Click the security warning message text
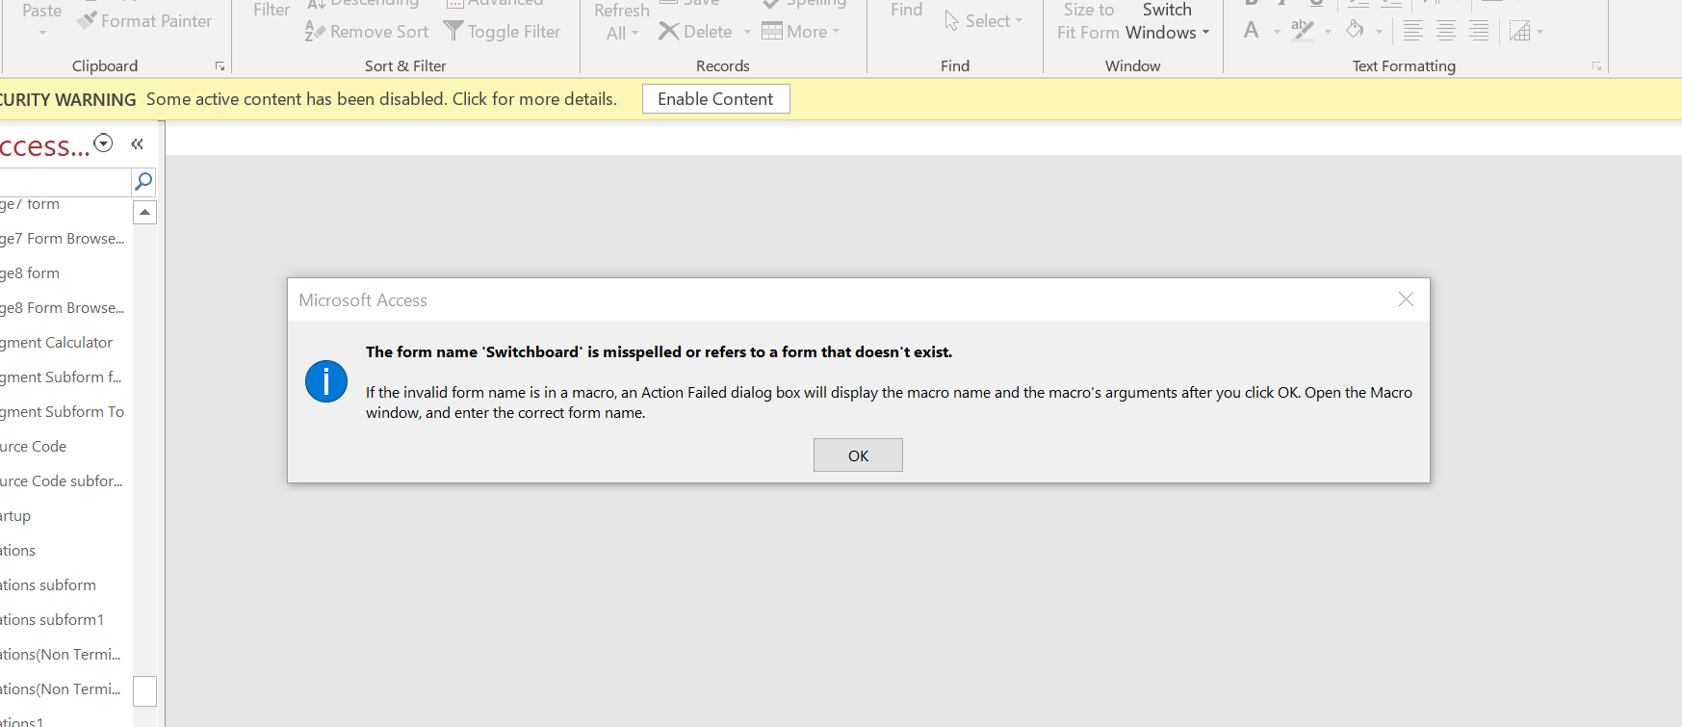 pyautogui.click(x=381, y=99)
